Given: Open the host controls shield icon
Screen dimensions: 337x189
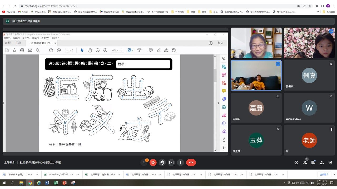Looking at the screenshot, I should [330, 162].
